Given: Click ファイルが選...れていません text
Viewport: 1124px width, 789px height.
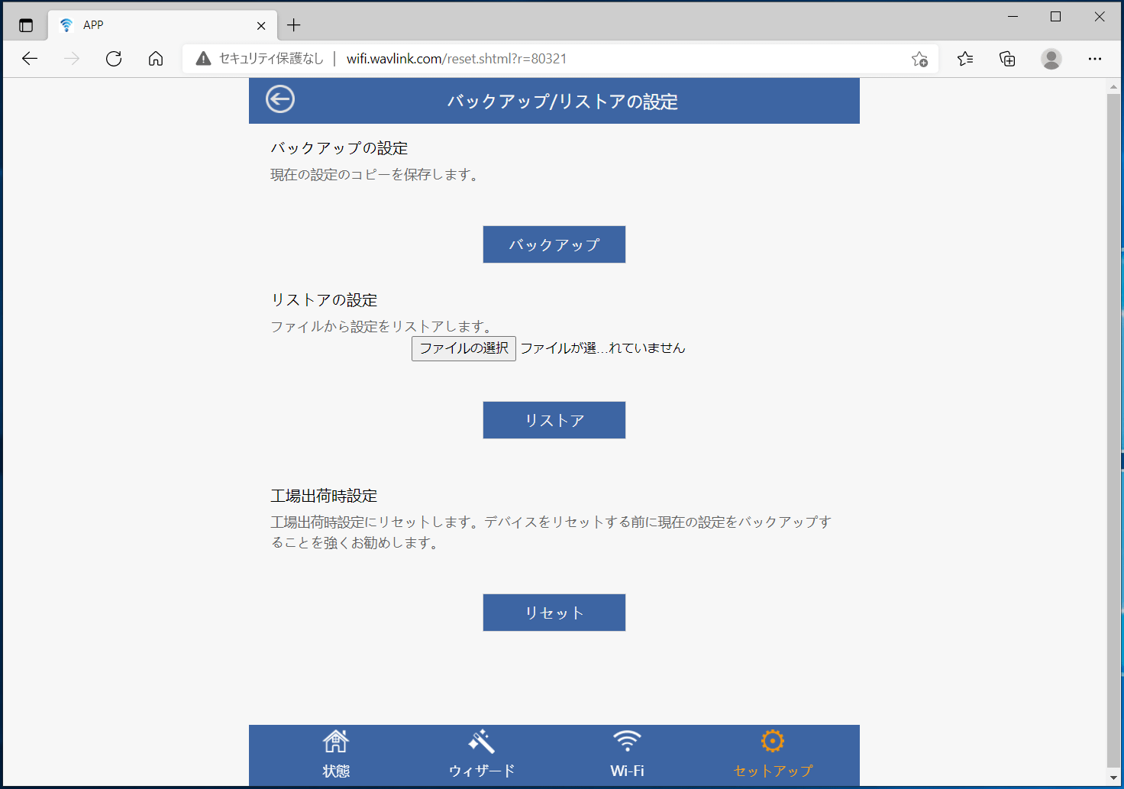Looking at the screenshot, I should tap(602, 348).
